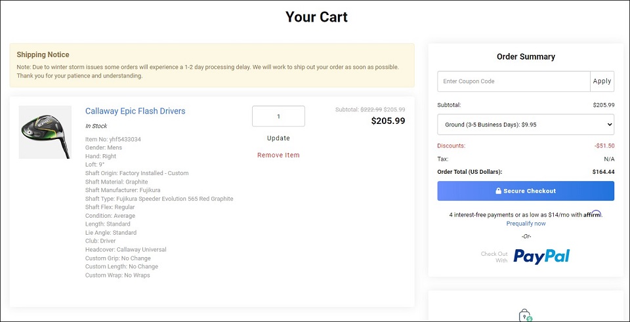The height and width of the screenshot is (322, 630).
Task: Open the Callaway Epic Flash Drivers product link
Action: coord(135,111)
